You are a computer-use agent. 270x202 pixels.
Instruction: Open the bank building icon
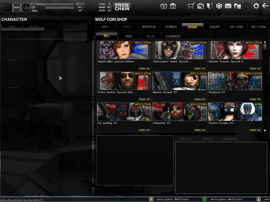pos(173,6)
